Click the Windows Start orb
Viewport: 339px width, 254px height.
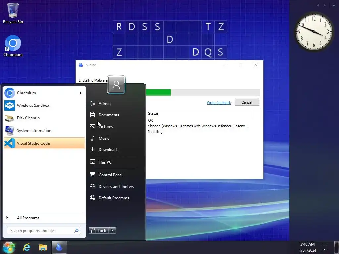[x=9, y=247]
